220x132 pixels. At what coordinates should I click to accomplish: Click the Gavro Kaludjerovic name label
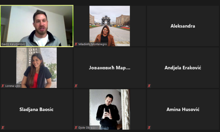click(x=13, y=44)
